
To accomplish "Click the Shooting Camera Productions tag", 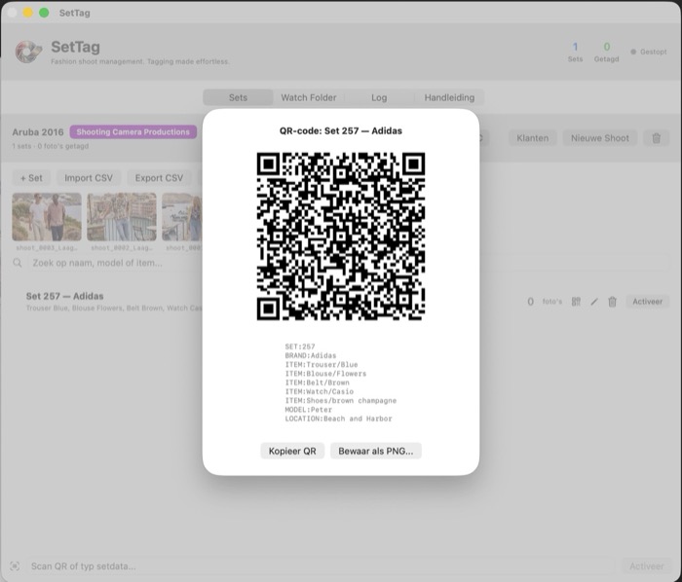I will [x=133, y=132].
